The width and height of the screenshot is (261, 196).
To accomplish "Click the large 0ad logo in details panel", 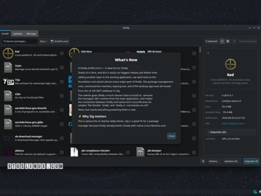I will 231,64.
